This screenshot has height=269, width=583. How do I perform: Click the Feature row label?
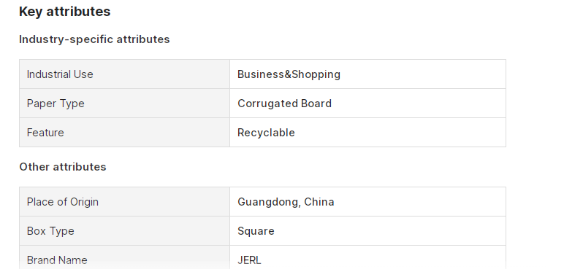pyautogui.click(x=45, y=133)
